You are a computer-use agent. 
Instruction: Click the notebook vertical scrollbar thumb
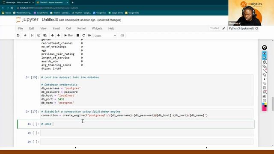coord(273,104)
